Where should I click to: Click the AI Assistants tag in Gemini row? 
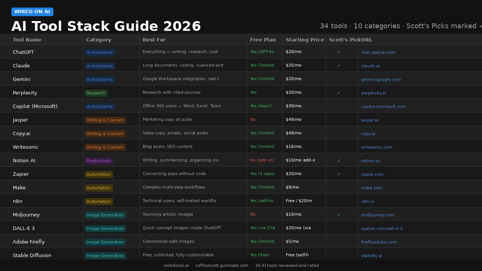(x=100, y=79)
